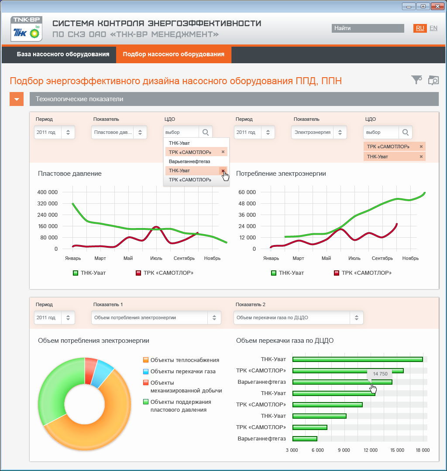Remove ТРК «САМОТЛОР» tag in right ЦДО

tap(421, 147)
